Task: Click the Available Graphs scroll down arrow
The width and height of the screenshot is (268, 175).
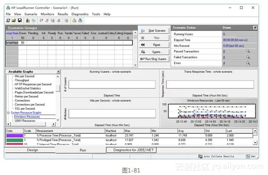Action: (58, 120)
